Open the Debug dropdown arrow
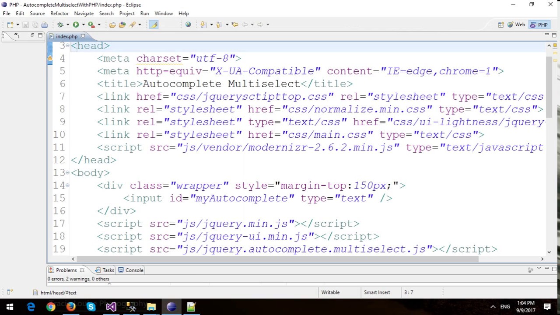560x315 pixels. point(68,24)
